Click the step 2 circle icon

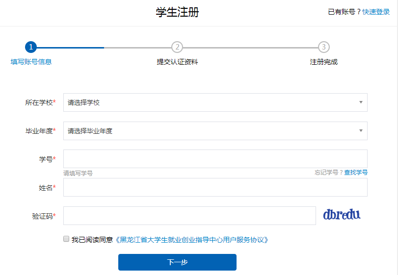tap(177, 47)
